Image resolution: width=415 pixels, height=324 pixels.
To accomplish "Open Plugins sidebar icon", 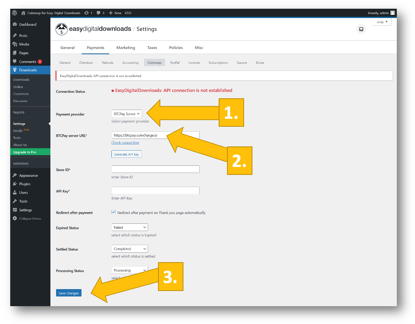I will 15,184.
